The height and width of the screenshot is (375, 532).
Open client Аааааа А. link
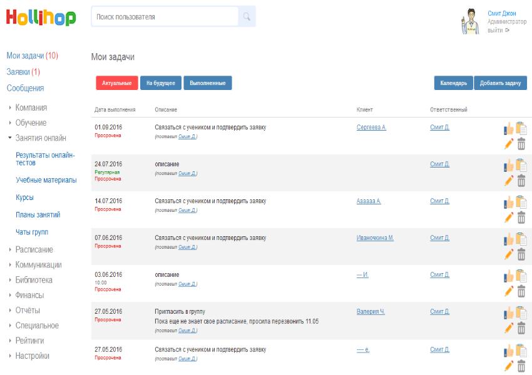click(369, 201)
